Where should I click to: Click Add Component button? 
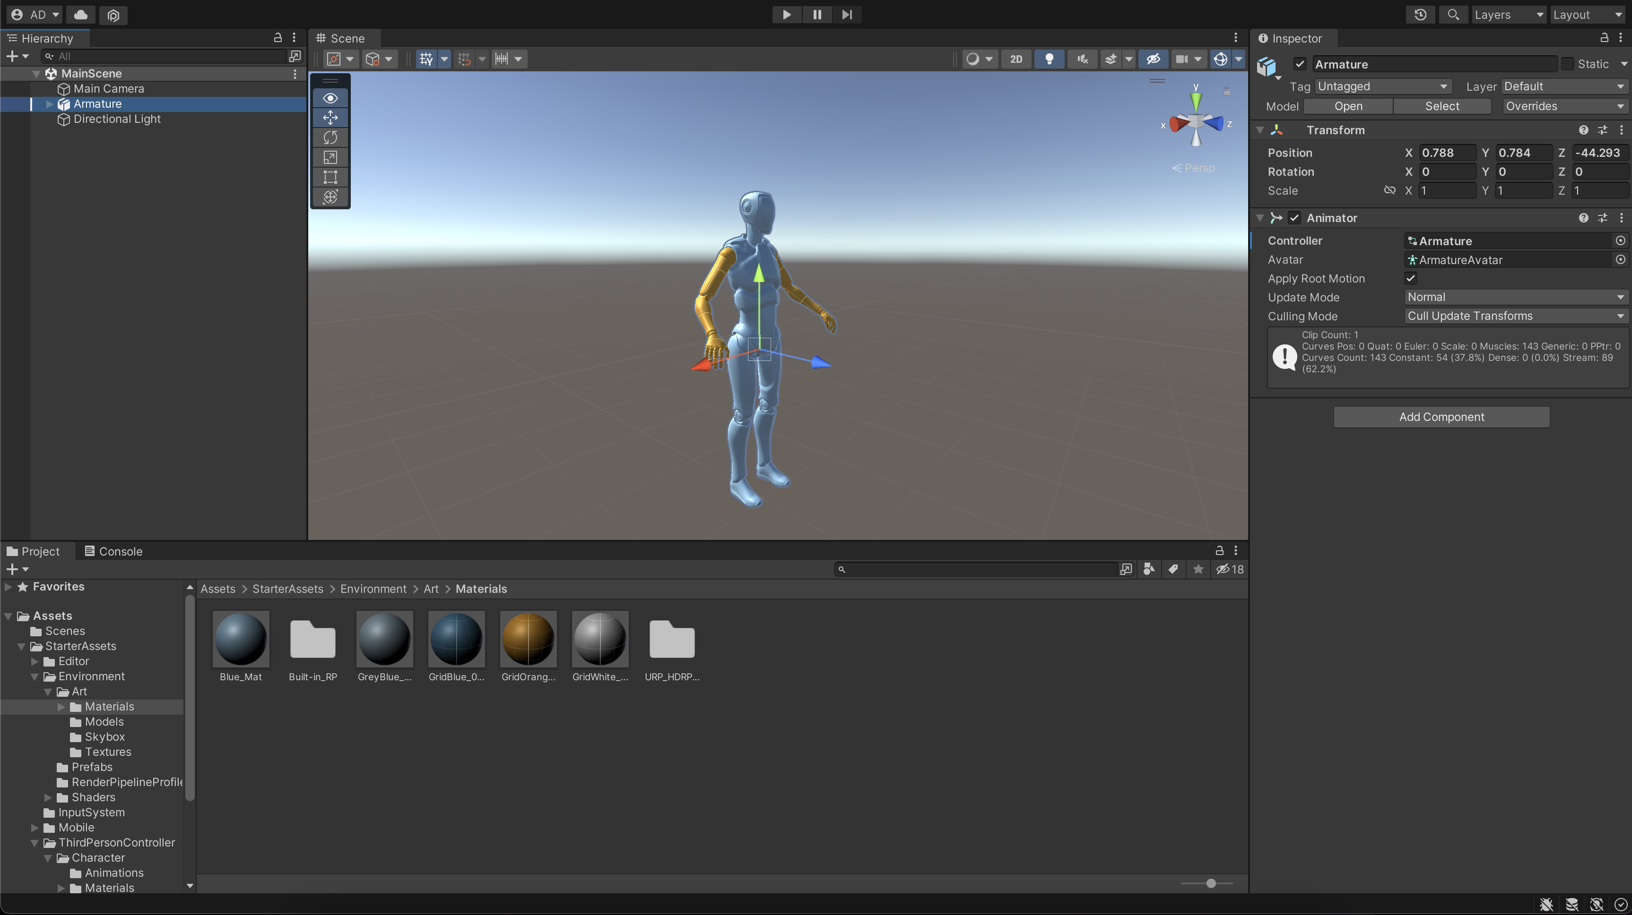click(1441, 417)
